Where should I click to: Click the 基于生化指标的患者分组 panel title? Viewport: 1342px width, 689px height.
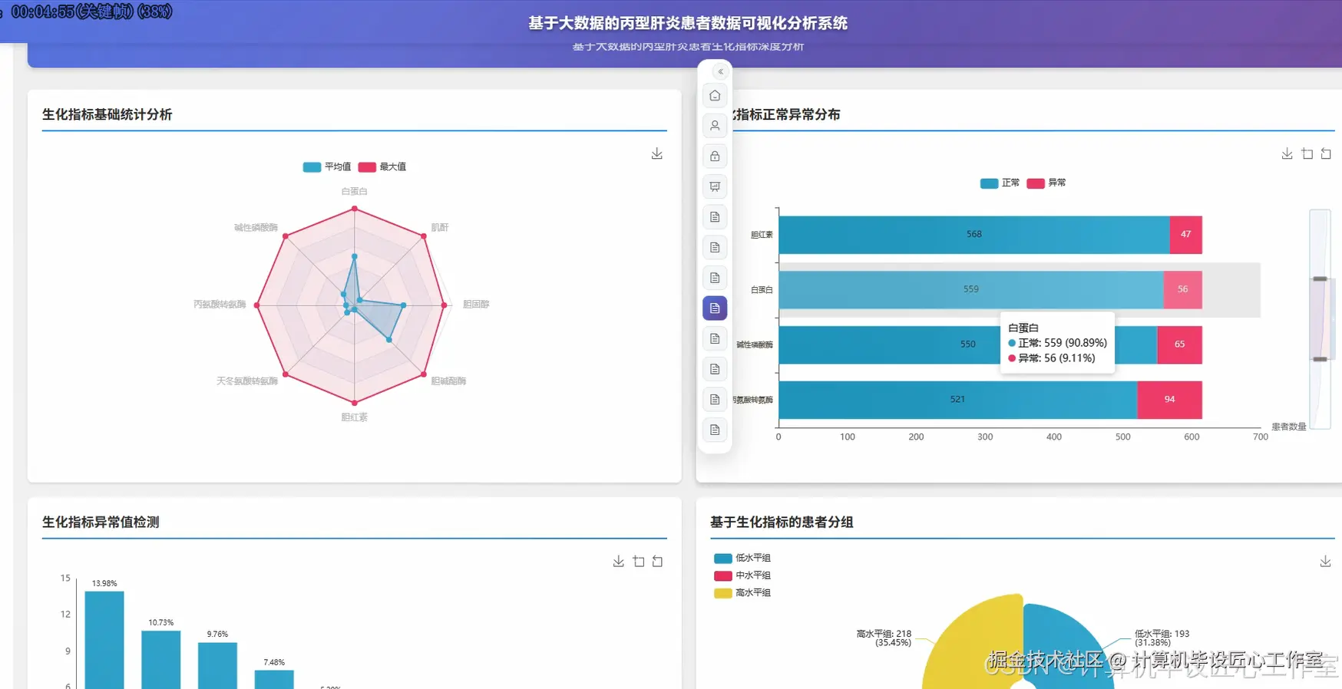click(782, 522)
